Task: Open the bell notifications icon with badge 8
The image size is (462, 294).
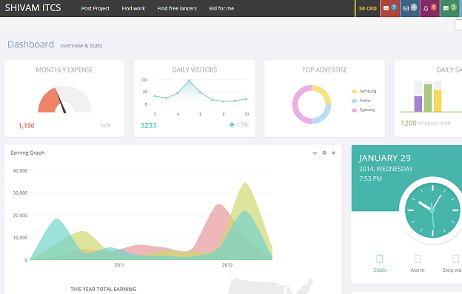Action: point(429,8)
